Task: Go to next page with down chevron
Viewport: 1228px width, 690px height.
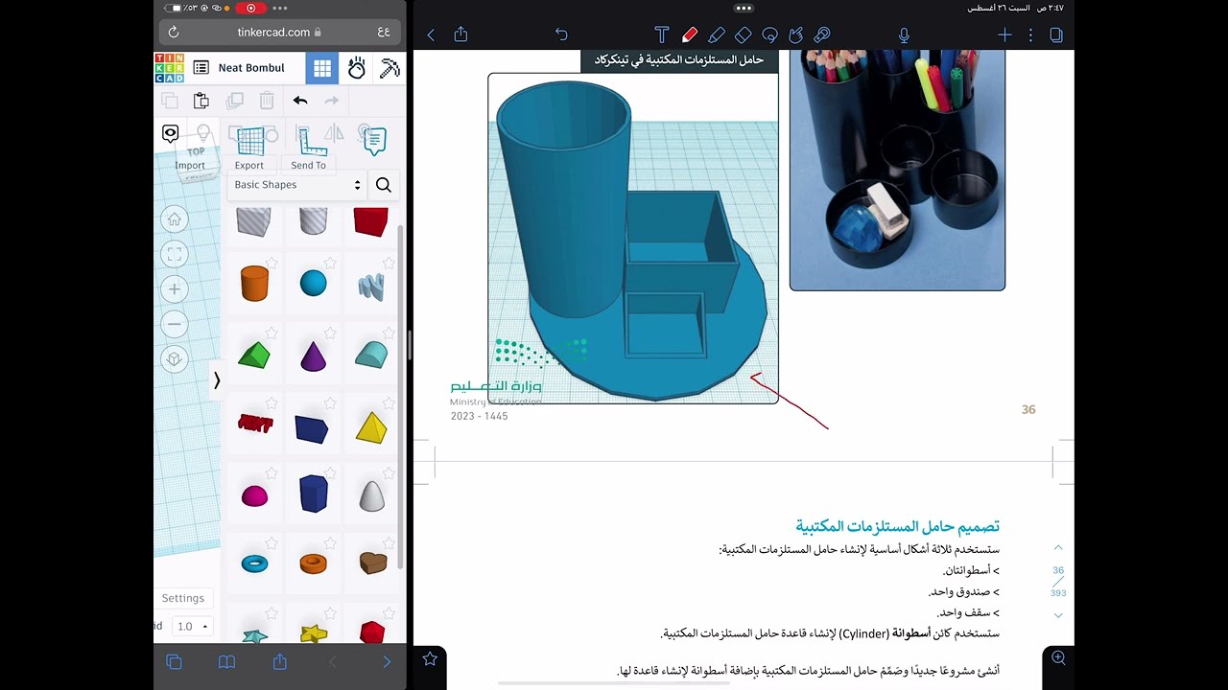Action: 1058,615
